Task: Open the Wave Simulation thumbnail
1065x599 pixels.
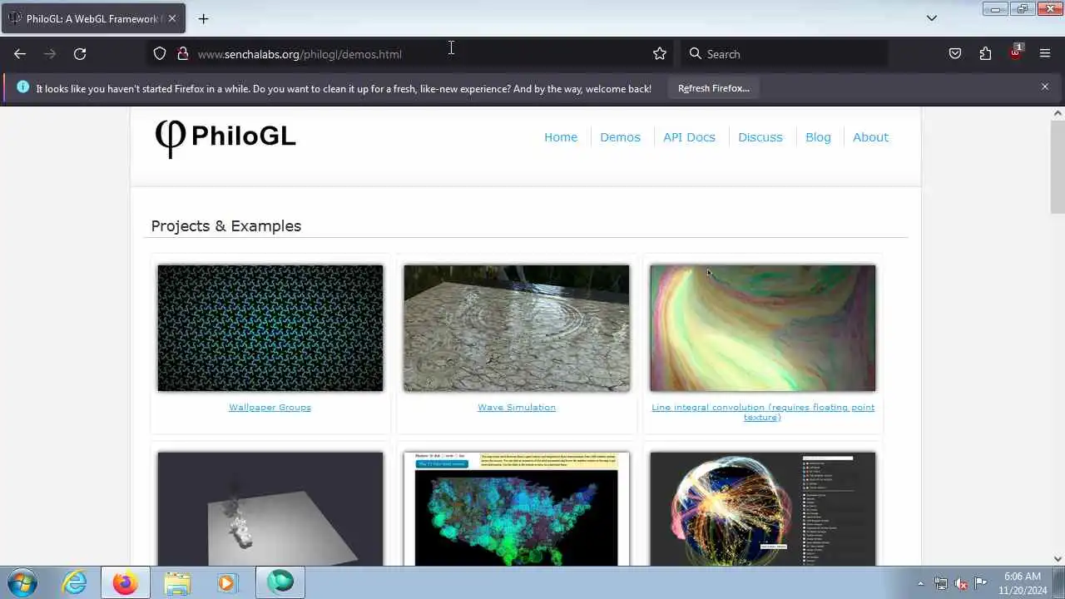Action: [517, 328]
